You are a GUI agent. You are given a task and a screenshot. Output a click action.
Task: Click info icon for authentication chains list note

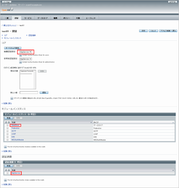[x=5, y=180]
